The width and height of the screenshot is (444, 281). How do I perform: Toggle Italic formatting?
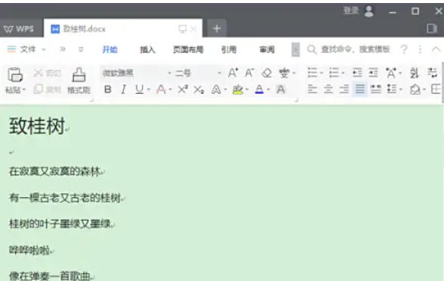[123, 89]
